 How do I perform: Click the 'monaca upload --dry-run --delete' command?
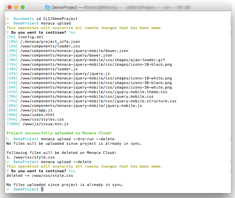(78, 139)
